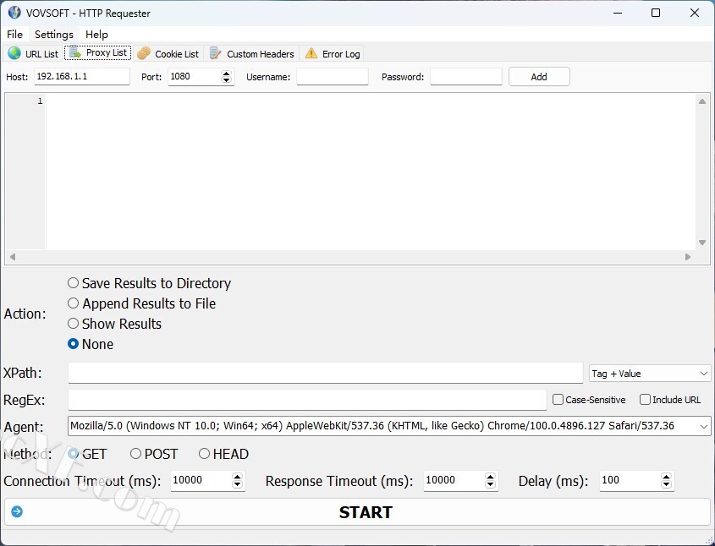This screenshot has height=546, width=715.
Task: Click the Add proxy button
Action: (539, 77)
